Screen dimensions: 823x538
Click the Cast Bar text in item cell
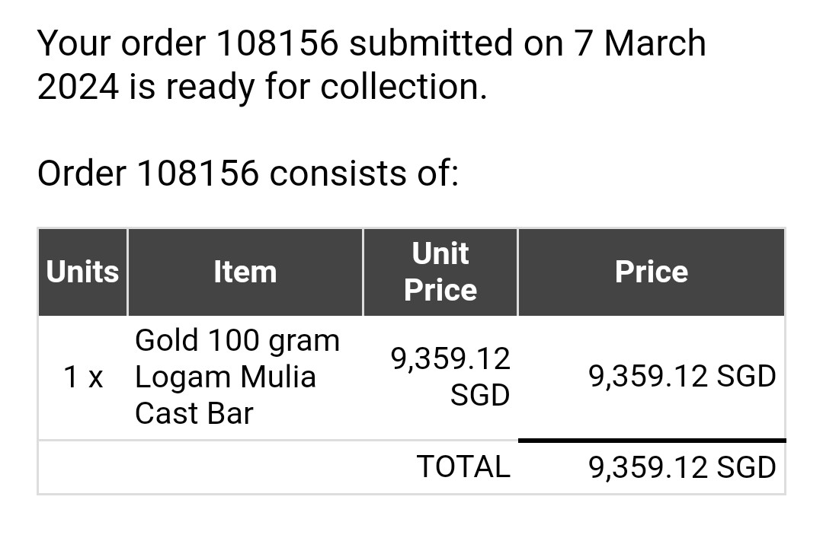194,413
